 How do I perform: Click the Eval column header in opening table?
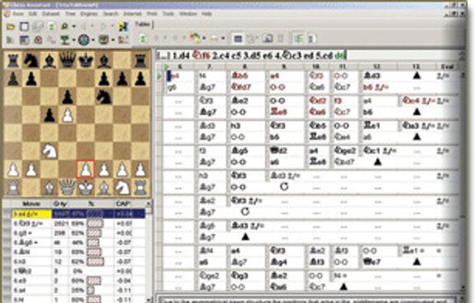[447, 66]
